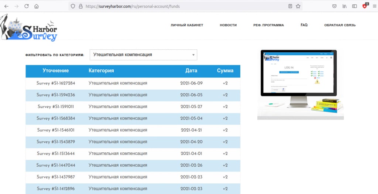Open the FAQ menu item
378x194 pixels.
point(304,25)
